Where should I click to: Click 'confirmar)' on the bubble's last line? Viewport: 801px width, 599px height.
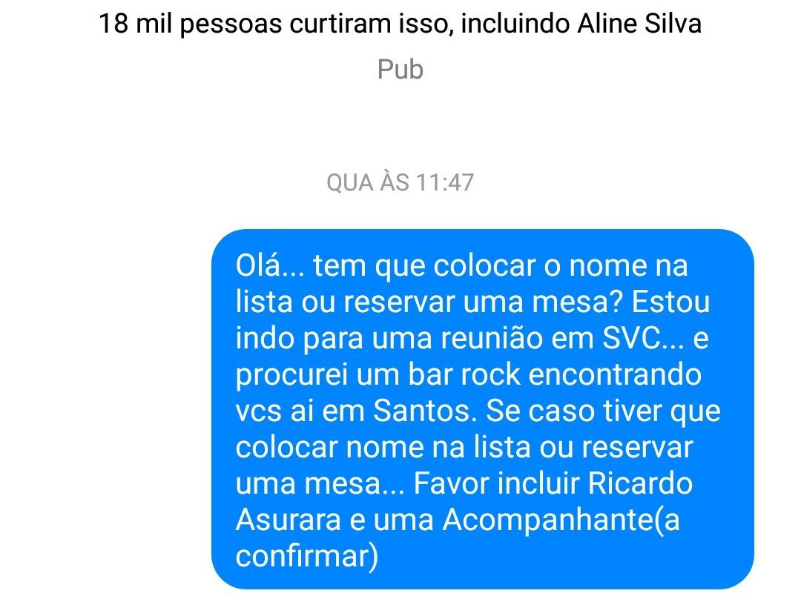point(306,556)
